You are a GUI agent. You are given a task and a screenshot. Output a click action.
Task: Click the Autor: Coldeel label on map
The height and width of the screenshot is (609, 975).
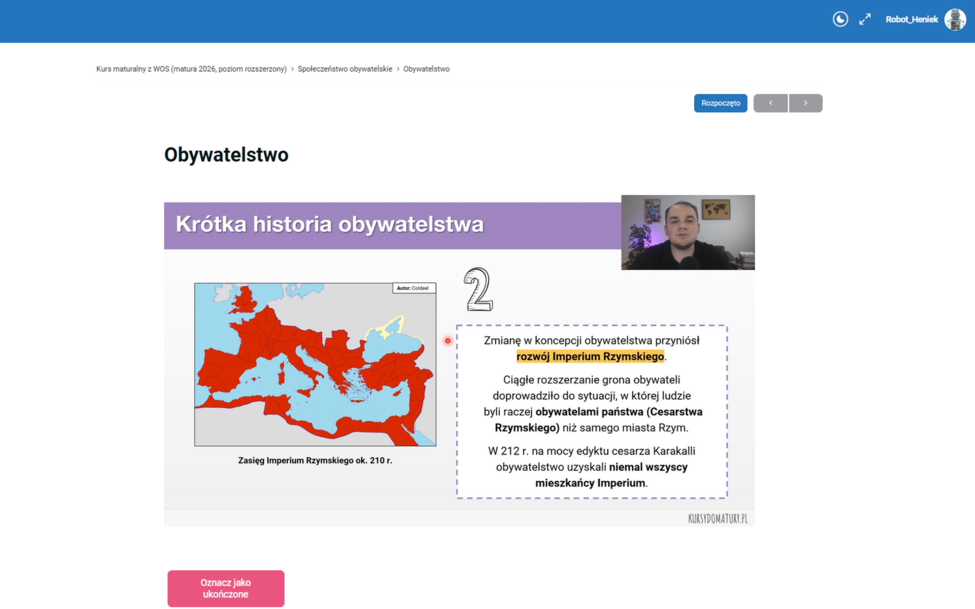[x=413, y=288]
